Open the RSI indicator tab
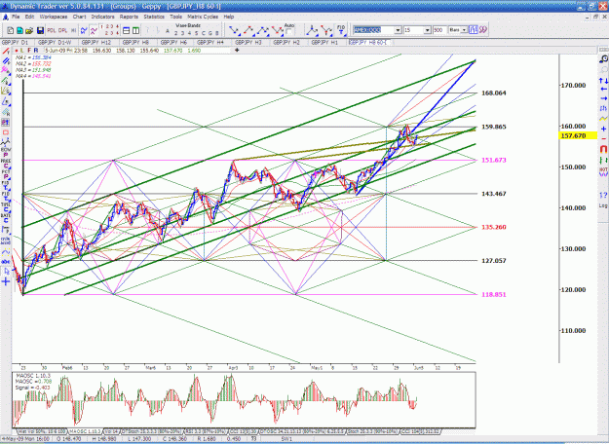This screenshot has width=609, height=444. click(206, 431)
